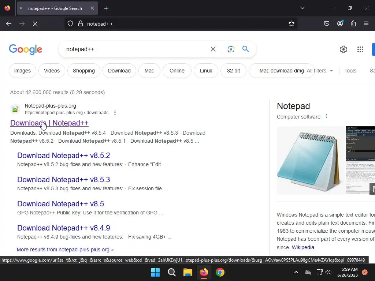
Task: Select the notepad++ Google Search tab
Action: tap(57, 8)
